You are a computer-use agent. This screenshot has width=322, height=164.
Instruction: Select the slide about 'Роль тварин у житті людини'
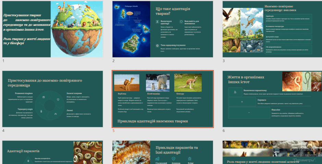[272, 152]
